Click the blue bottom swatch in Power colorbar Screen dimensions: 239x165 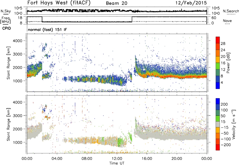pos(218,85)
